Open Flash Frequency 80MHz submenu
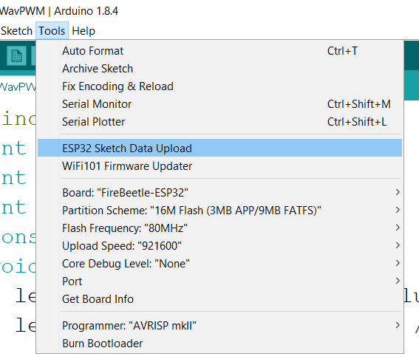This screenshot has height=362, width=419. coord(219,228)
